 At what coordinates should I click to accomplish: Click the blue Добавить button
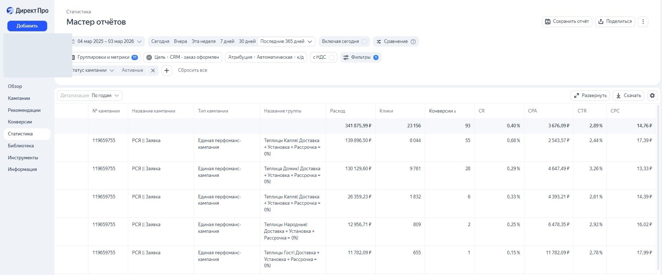27,26
